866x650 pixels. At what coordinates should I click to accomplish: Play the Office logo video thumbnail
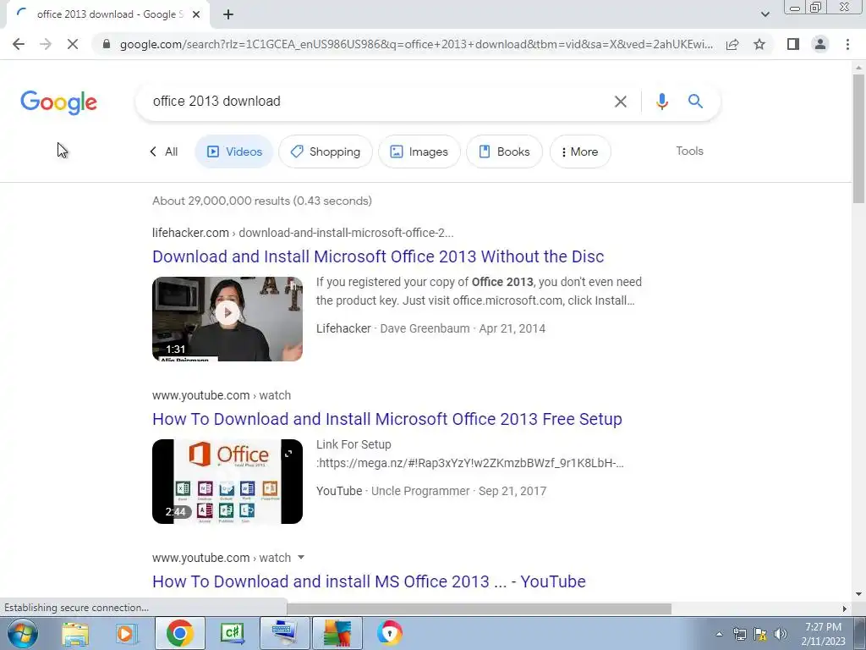pyautogui.click(x=227, y=482)
